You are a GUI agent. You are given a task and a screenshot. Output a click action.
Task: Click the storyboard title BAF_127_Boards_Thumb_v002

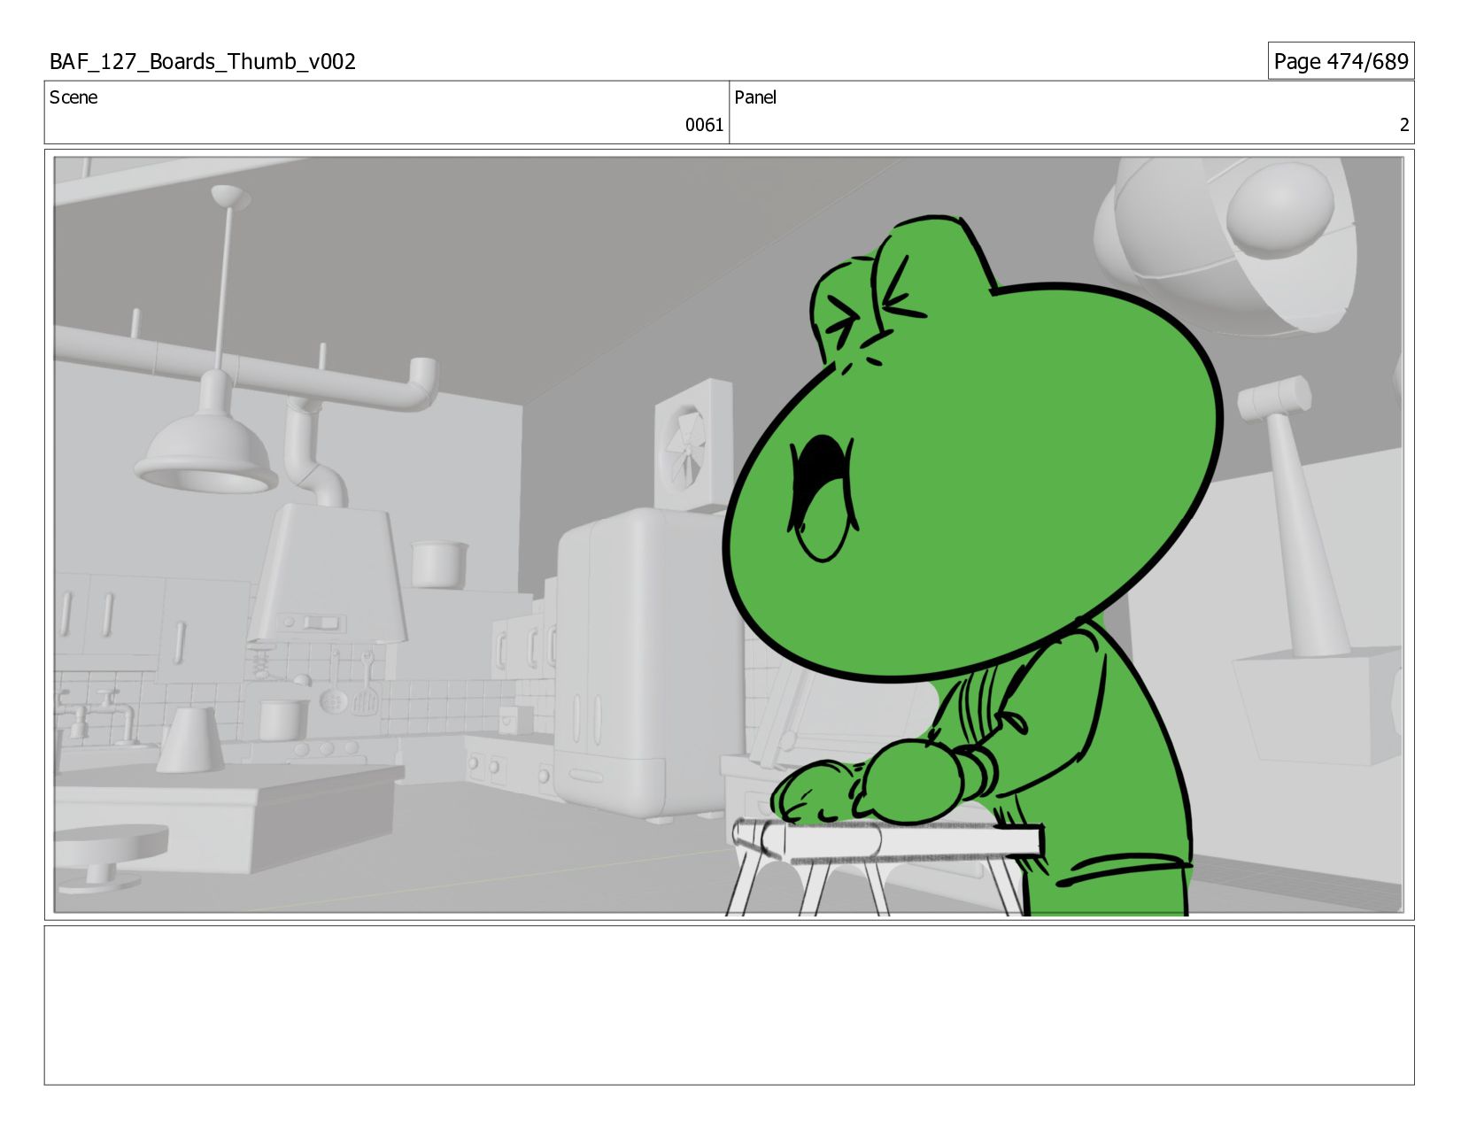(203, 61)
